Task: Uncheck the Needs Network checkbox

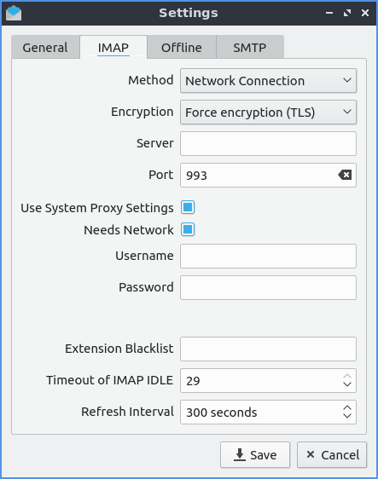Action: tap(188, 229)
